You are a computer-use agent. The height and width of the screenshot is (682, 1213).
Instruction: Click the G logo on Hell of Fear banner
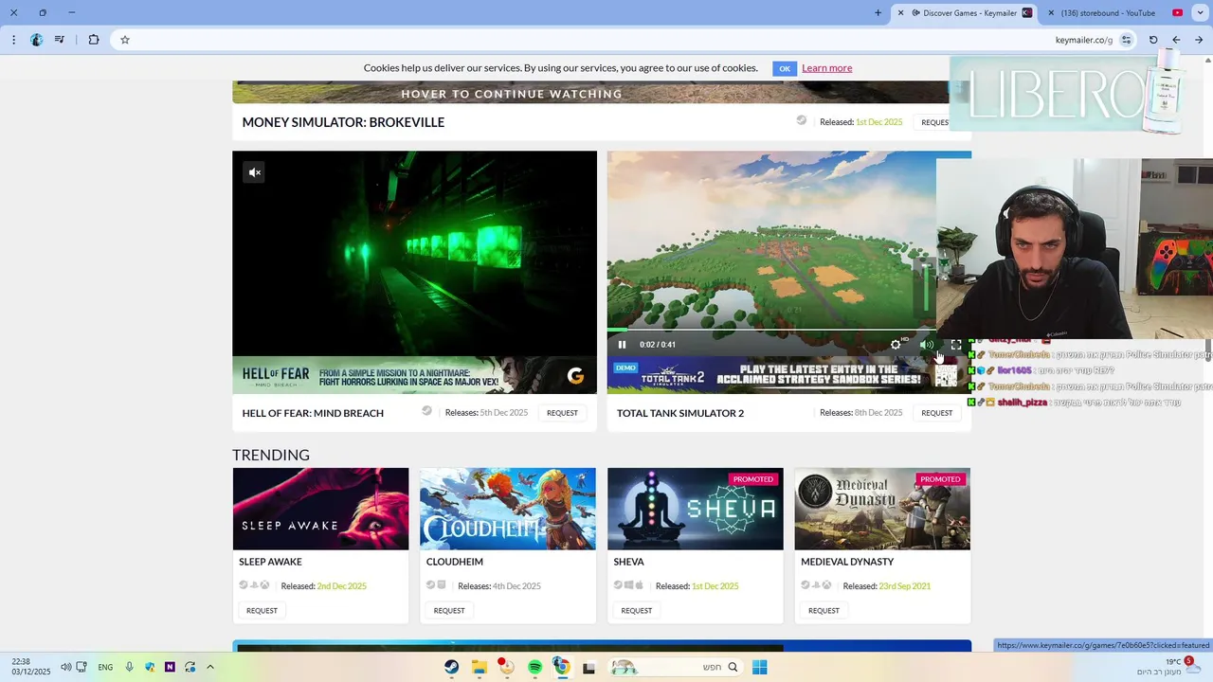(x=575, y=376)
